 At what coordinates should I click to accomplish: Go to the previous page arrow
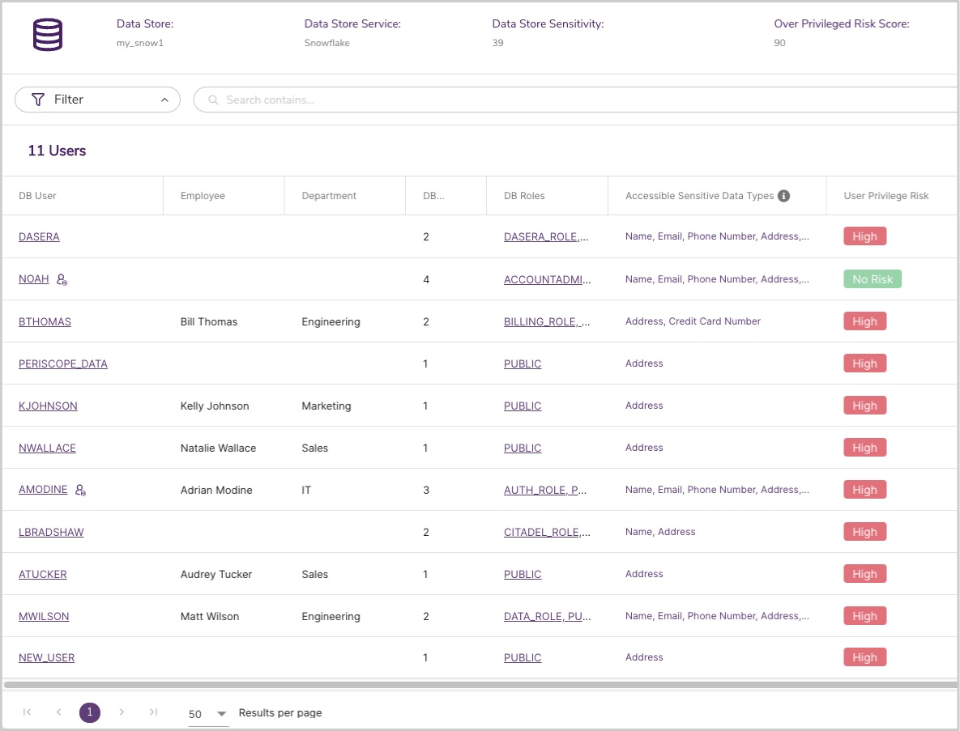click(58, 712)
